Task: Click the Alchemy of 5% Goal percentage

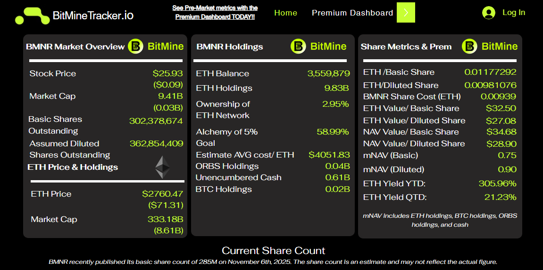Action: (x=333, y=132)
